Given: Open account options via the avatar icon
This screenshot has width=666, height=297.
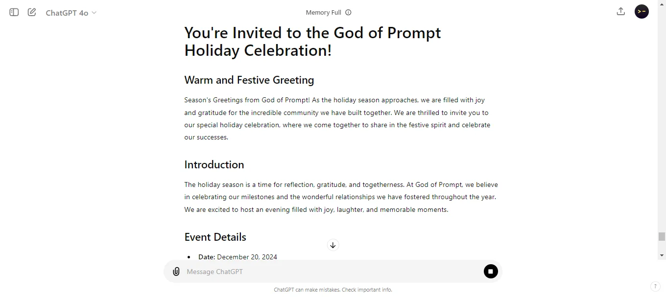Looking at the screenshot, I should coord(642,11).
